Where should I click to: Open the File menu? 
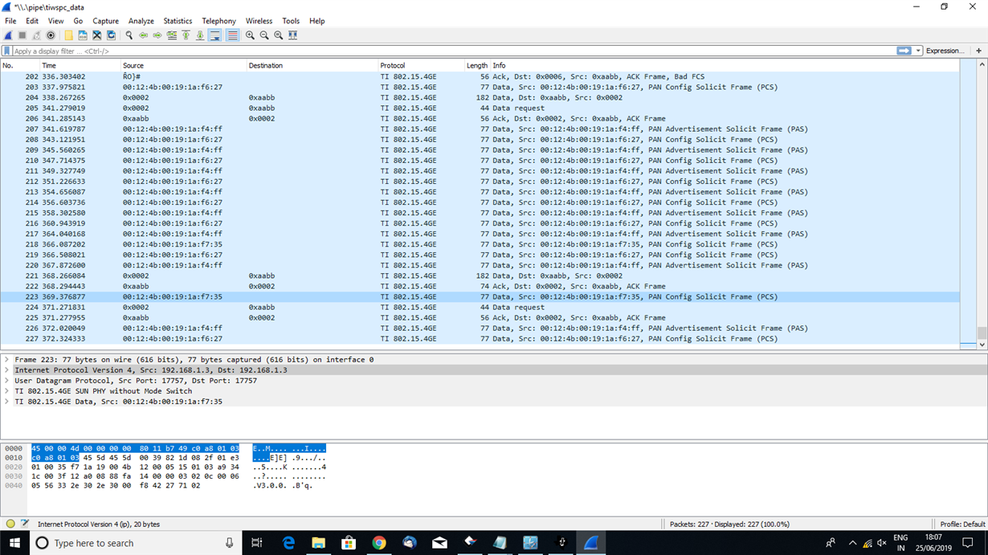click(x=10, y=21)
